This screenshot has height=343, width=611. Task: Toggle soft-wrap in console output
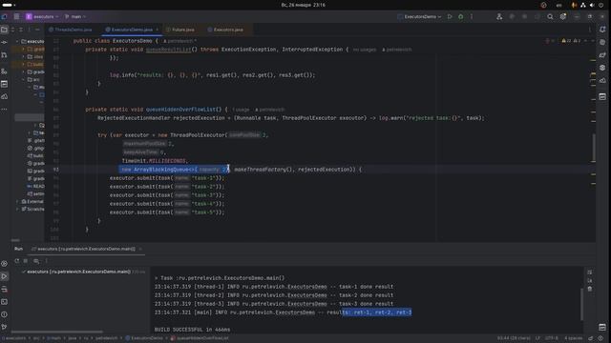590,272
